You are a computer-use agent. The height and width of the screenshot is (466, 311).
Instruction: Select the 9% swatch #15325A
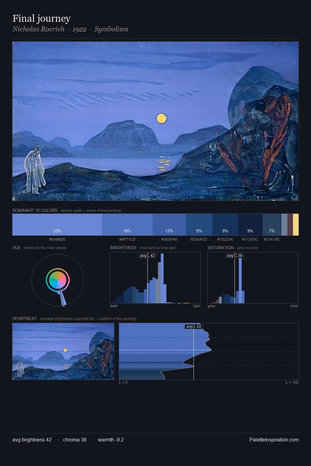click(x=225, y=225)
